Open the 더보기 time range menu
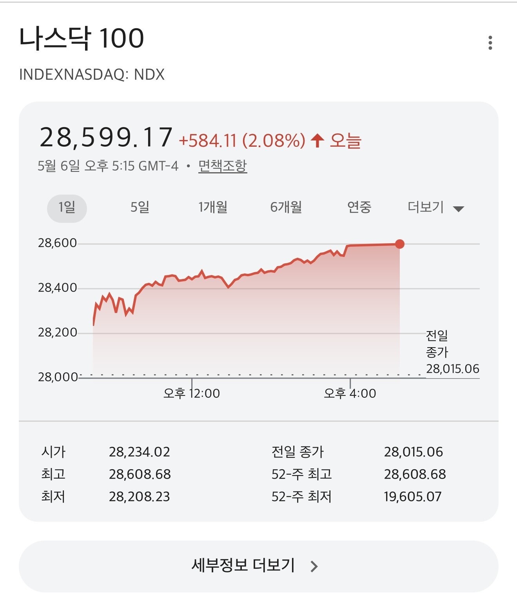 435,207
